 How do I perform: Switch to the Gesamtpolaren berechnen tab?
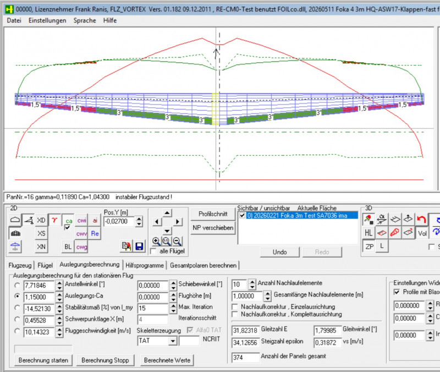[x=203, y=265]
